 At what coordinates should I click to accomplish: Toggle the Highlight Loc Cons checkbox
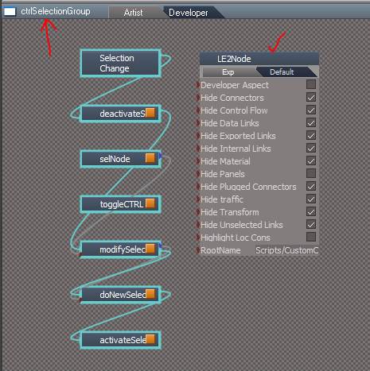click(311, 237)
